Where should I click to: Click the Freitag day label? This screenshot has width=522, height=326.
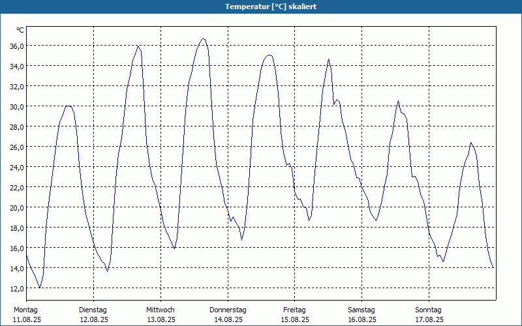point(295,310)
